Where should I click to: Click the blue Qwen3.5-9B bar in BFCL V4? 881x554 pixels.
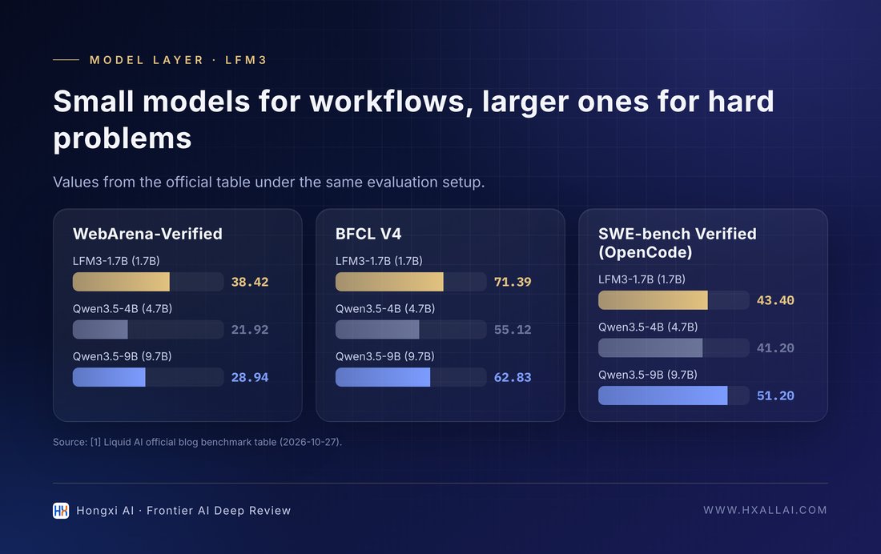(383, 377)
